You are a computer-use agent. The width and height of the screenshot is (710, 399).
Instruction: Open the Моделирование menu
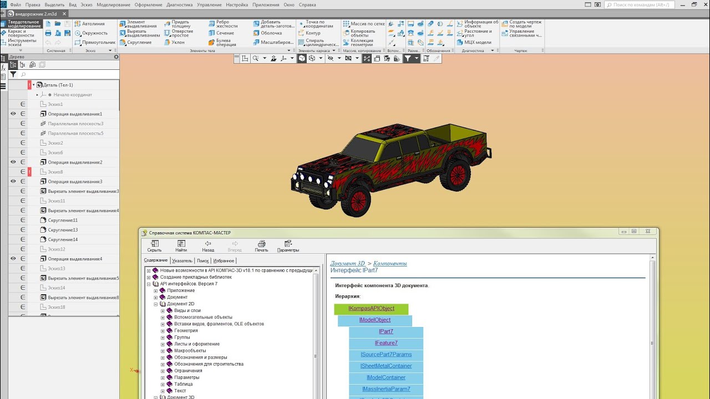113,4
